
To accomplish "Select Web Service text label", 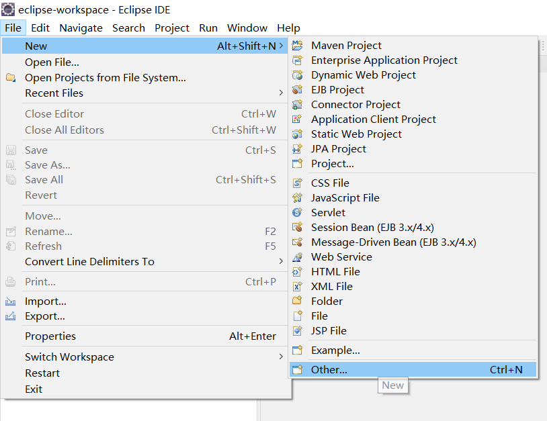I will coord(341,257).
